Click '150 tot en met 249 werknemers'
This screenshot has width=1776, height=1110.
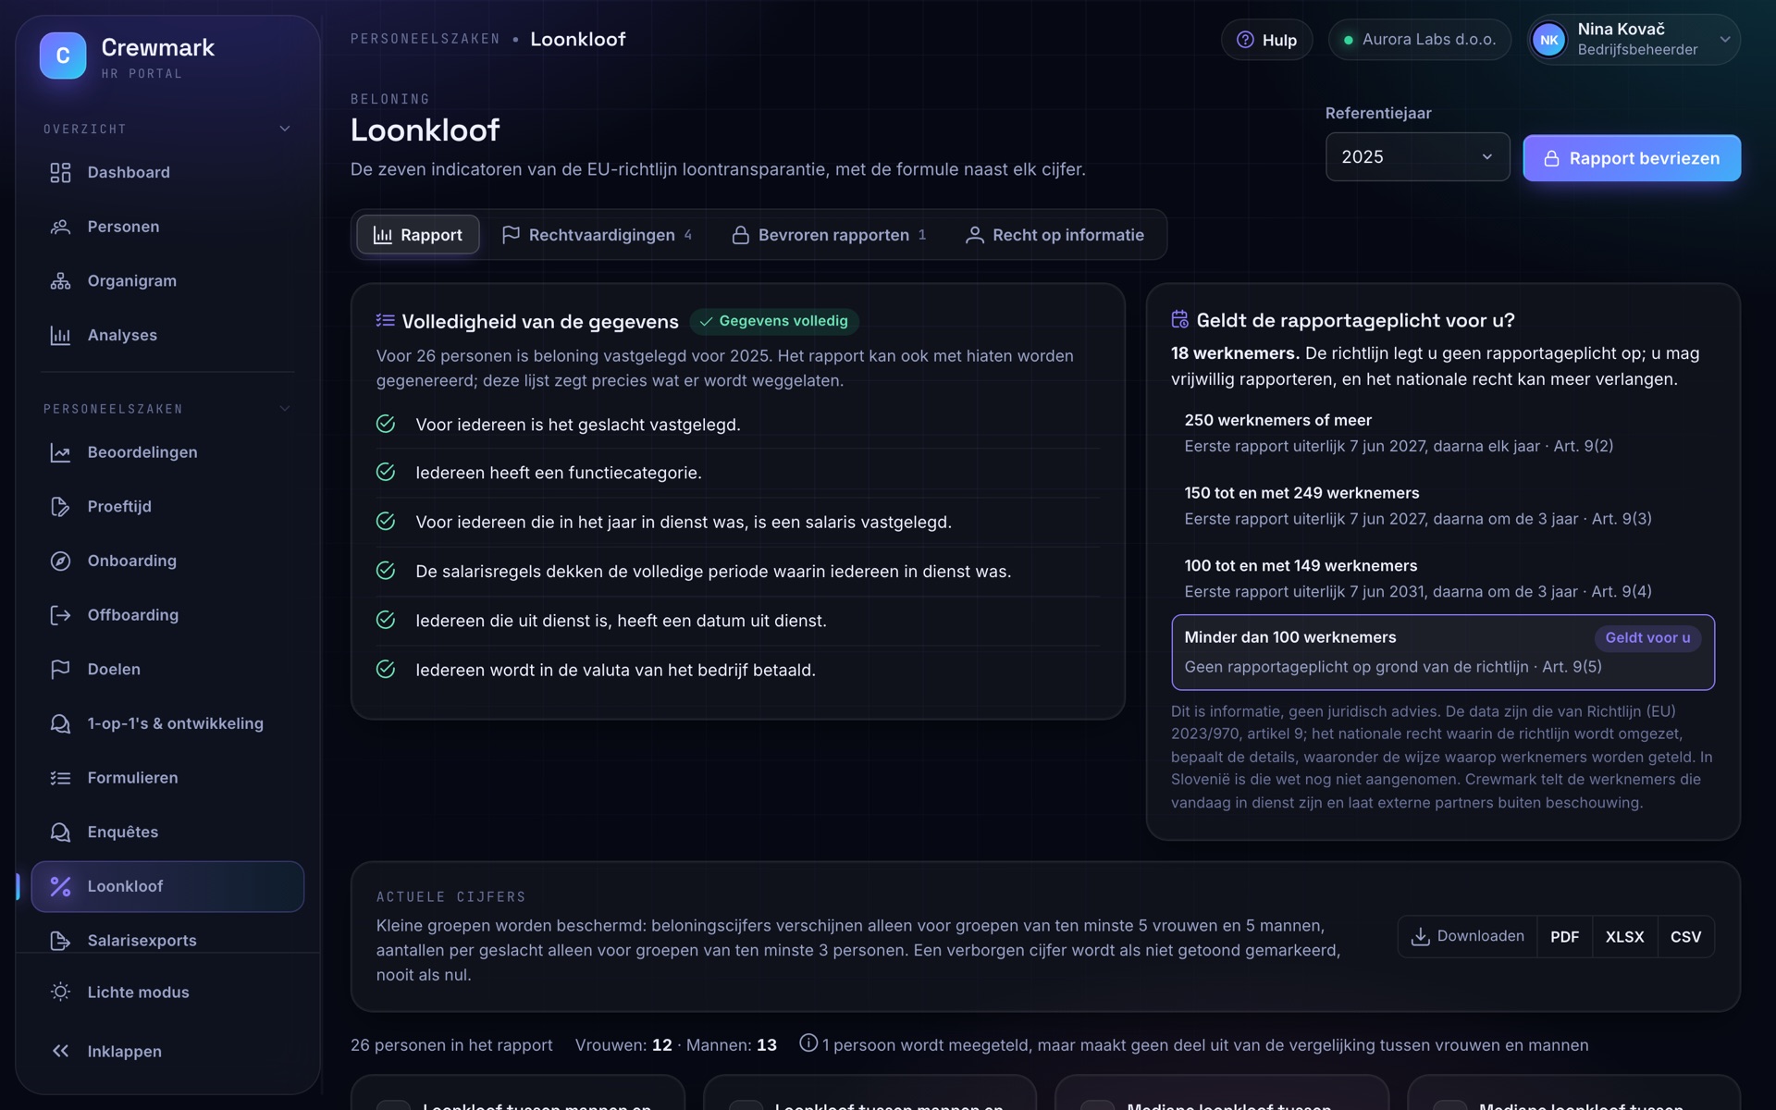[1443, 506]
